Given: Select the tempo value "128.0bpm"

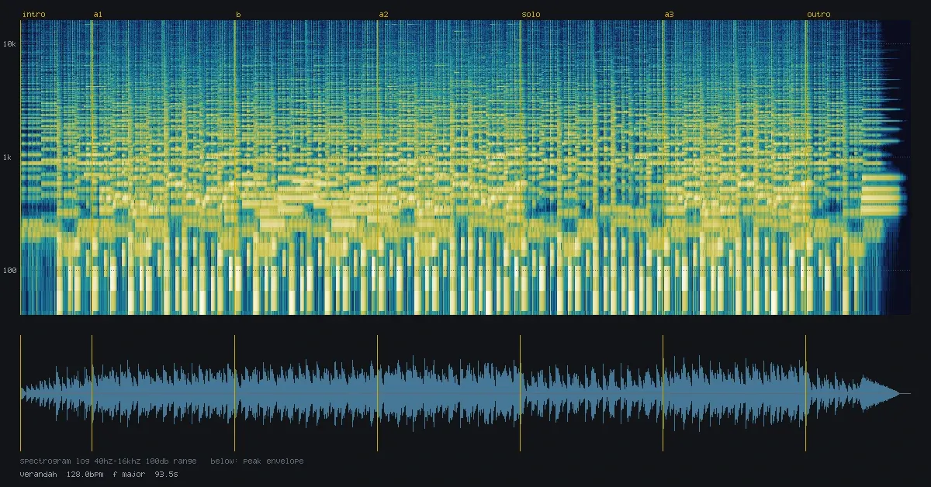Looking at the screenshot, I should click(84, 473).
